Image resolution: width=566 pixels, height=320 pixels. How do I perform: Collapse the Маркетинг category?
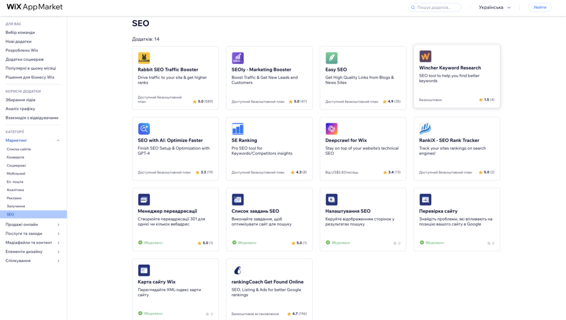pyautogui.click(x=58, y=140)
